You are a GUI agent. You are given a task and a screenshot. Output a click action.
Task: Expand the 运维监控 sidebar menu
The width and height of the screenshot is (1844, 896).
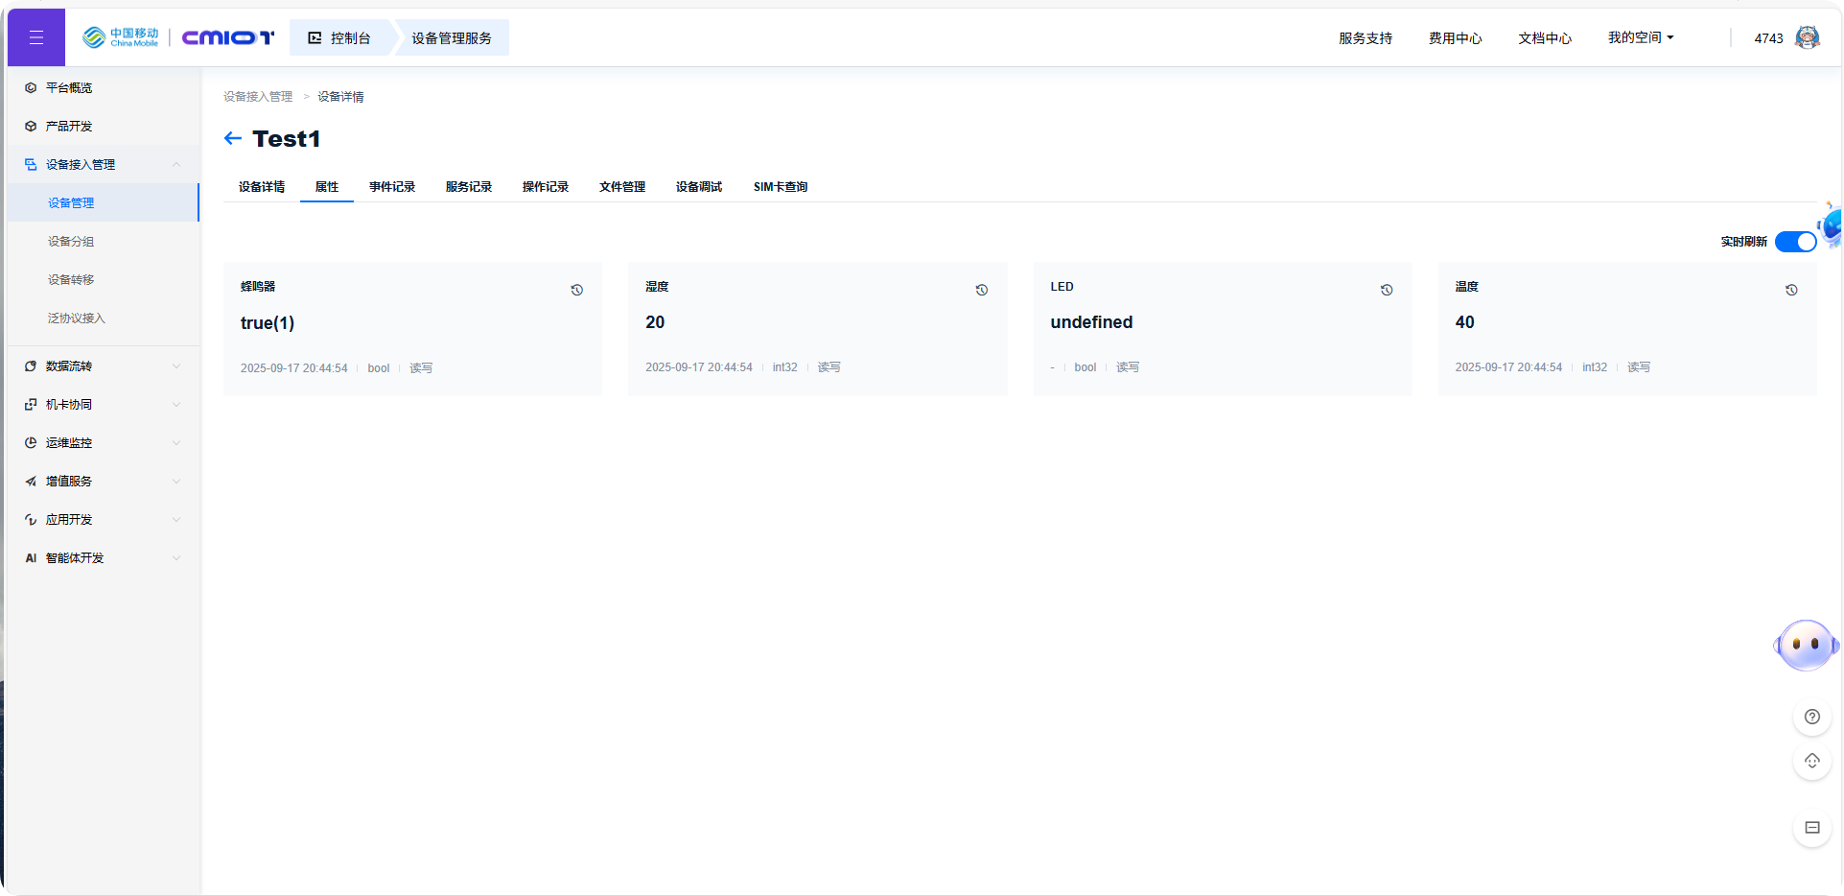coord(103,443)
